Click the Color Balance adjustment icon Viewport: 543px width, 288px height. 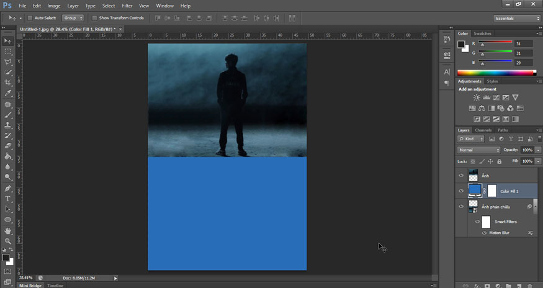[x=482, y=109]
